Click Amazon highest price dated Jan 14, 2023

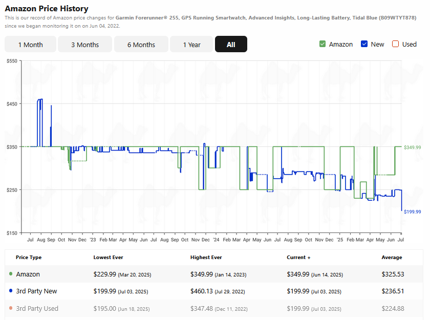218,274
